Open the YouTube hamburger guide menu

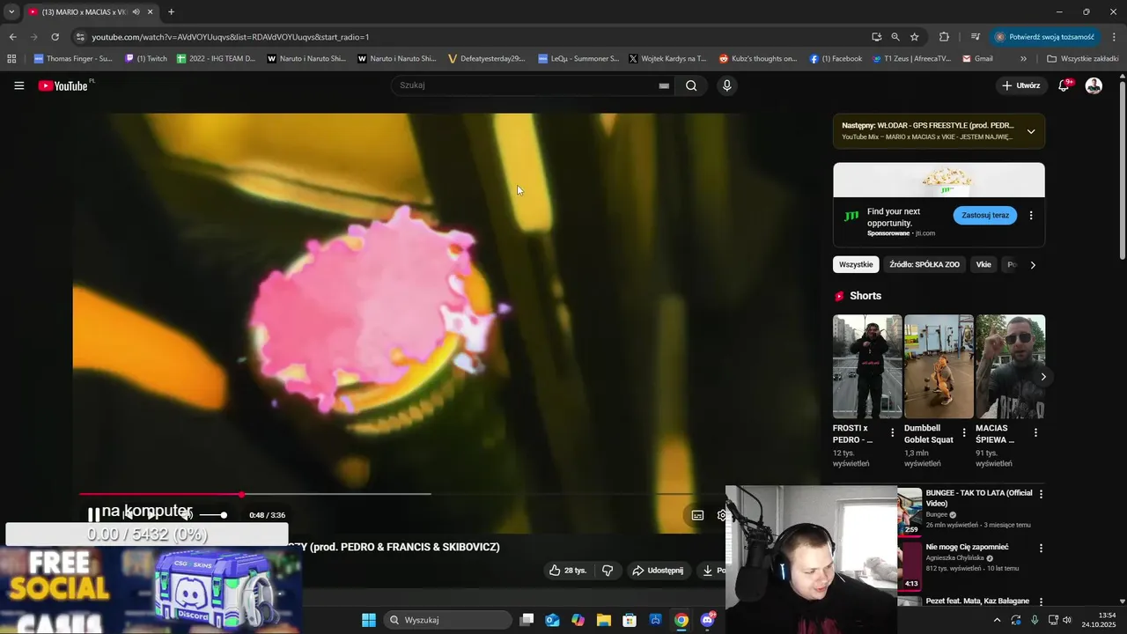(x=19, y=85)
